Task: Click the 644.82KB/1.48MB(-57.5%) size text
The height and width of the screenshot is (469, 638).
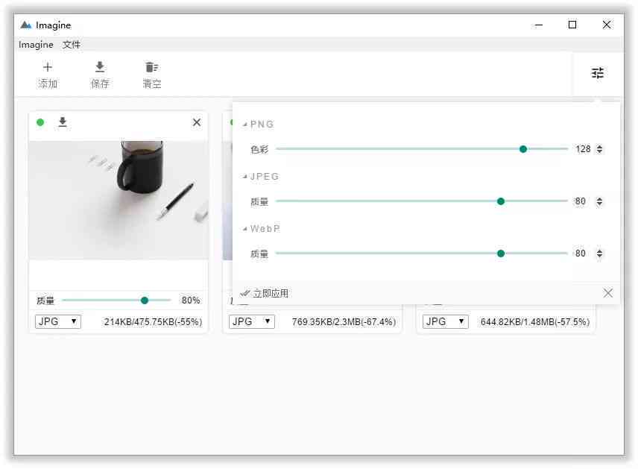Action: coord(535,321)
